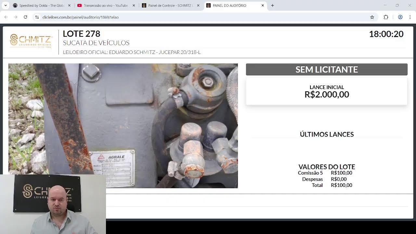
Task: Click the LANCE INICIAL label
Action: point(327,87)
